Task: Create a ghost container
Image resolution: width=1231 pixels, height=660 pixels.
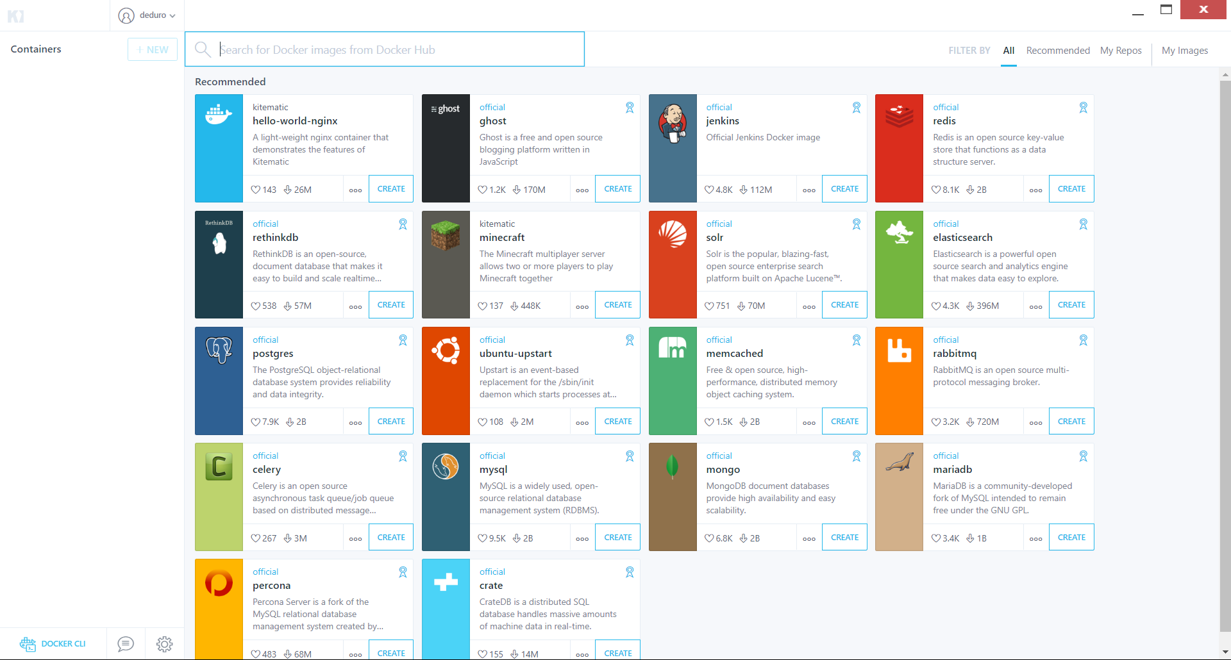Action: 618,189
